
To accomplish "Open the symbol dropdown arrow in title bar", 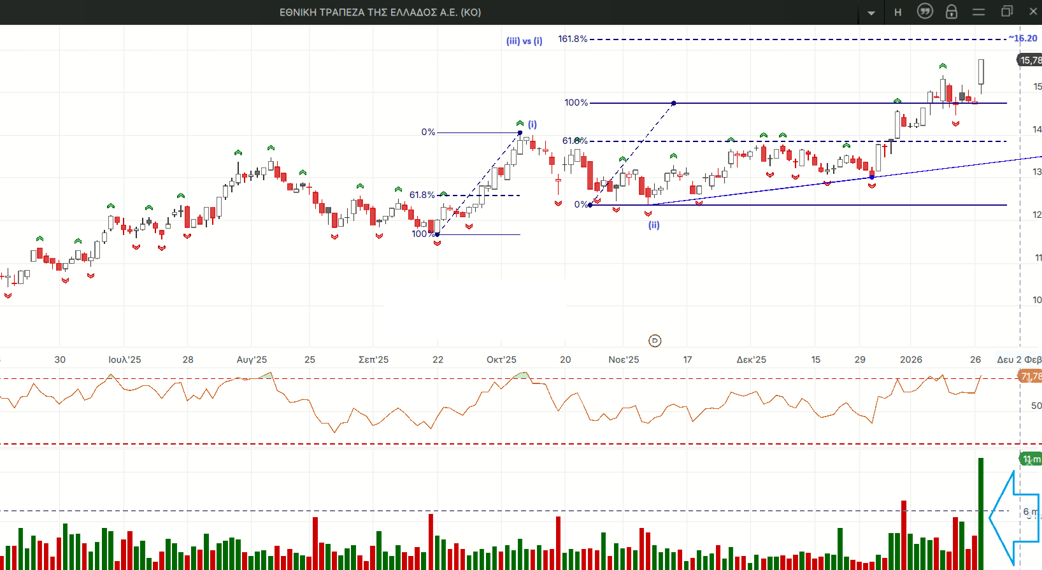I will pos(871,13).
